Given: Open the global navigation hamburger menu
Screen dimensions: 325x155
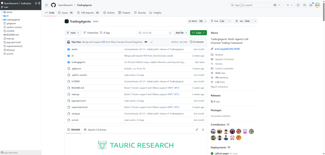Looking at the screenshot, I should click(x=47, y=5).
